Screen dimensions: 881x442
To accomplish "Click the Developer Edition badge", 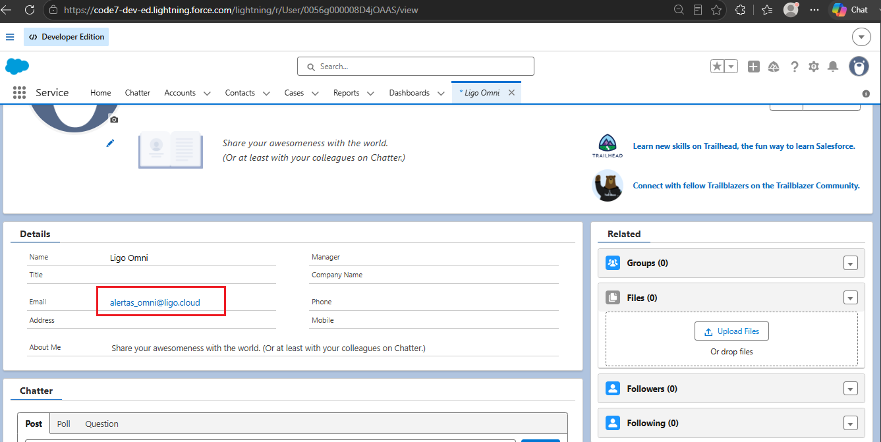I will coord(66,37).
